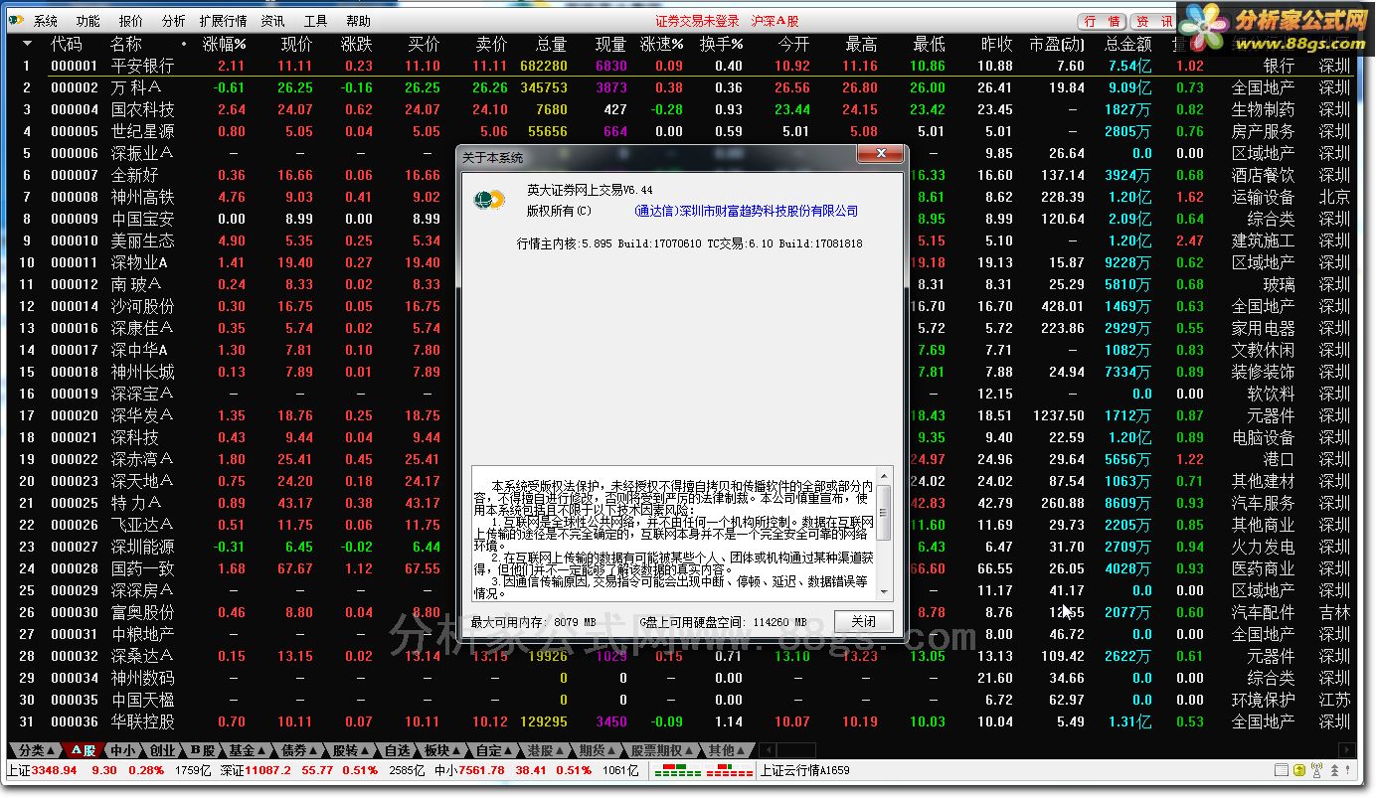Expand the 自定▲ tab menu

point(495,750)
